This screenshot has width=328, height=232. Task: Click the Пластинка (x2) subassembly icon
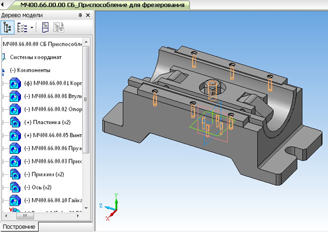click(16, 122)
